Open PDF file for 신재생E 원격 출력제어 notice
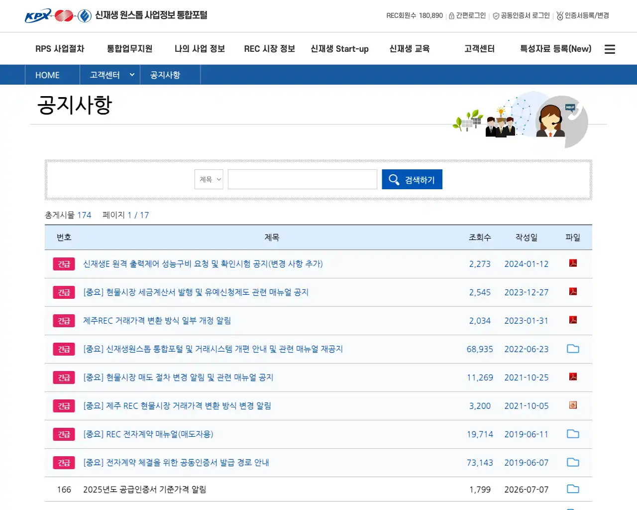Screen dimensions: 637x510 573,263
